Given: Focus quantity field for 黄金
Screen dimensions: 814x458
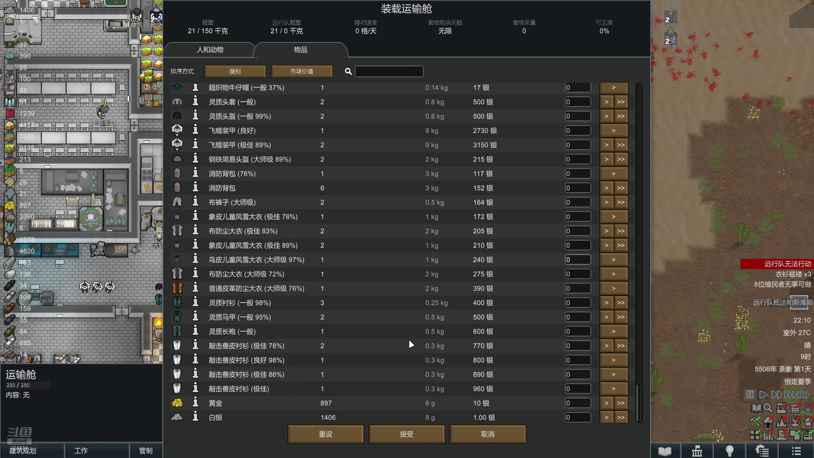Looking at the screenshot, I should pyautogui.click(x=578, y=403).
